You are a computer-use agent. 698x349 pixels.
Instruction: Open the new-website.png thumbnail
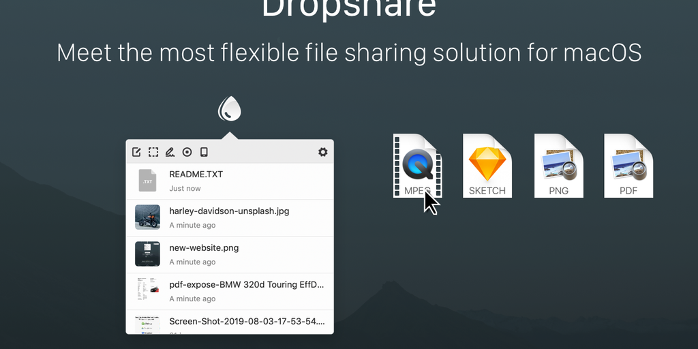(x=147, y=254)
